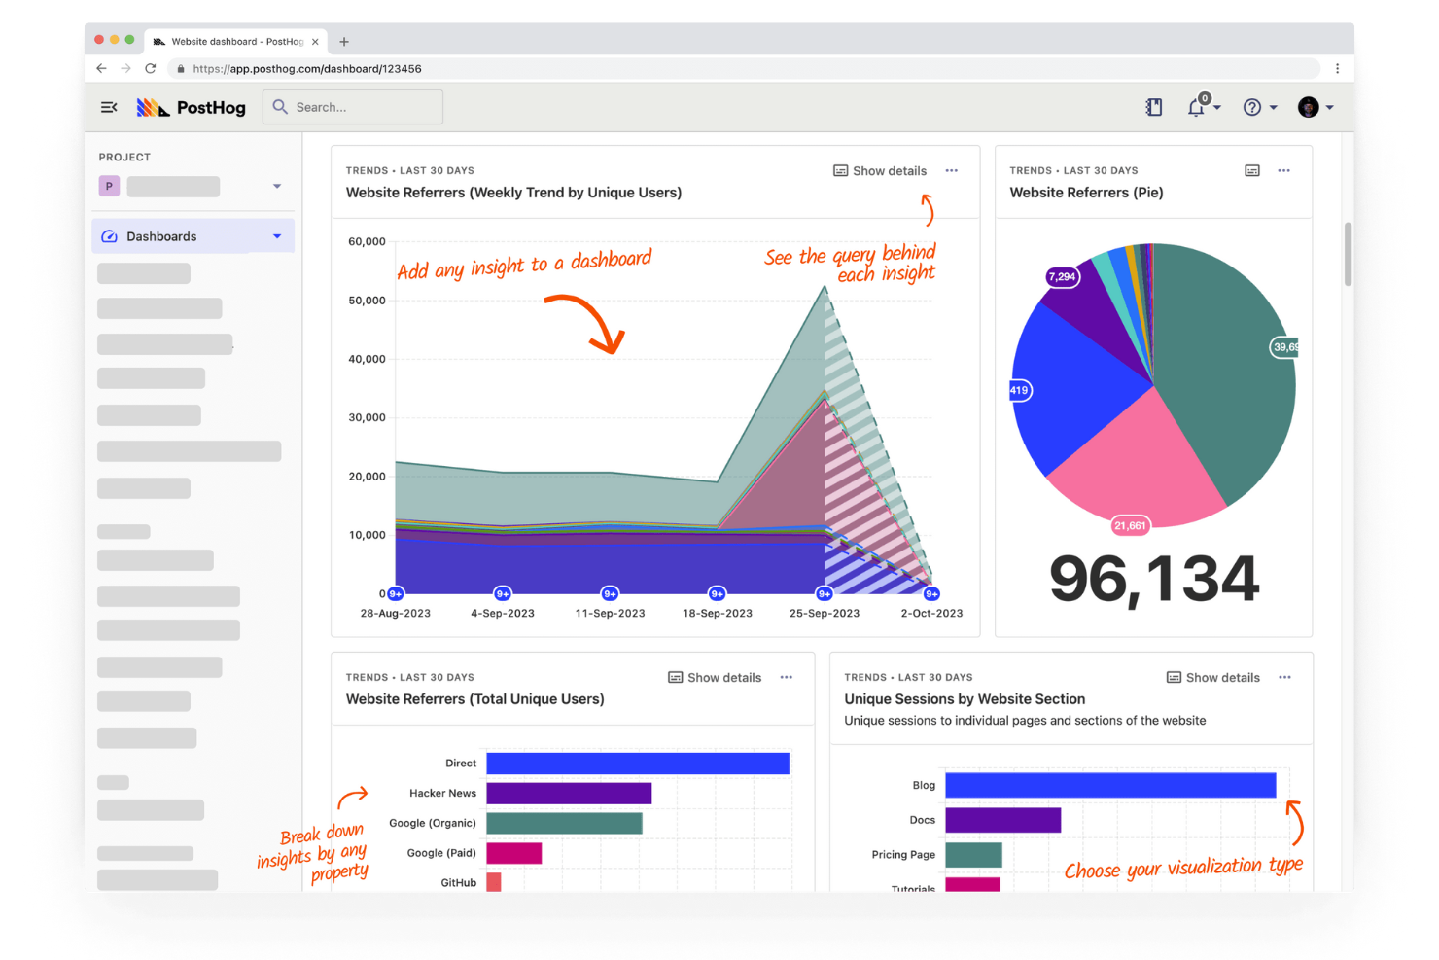Open the three-dot menu on the Weekly Trend card
The width and height of the screenshot is (1439, 960).
click(952, 171)
